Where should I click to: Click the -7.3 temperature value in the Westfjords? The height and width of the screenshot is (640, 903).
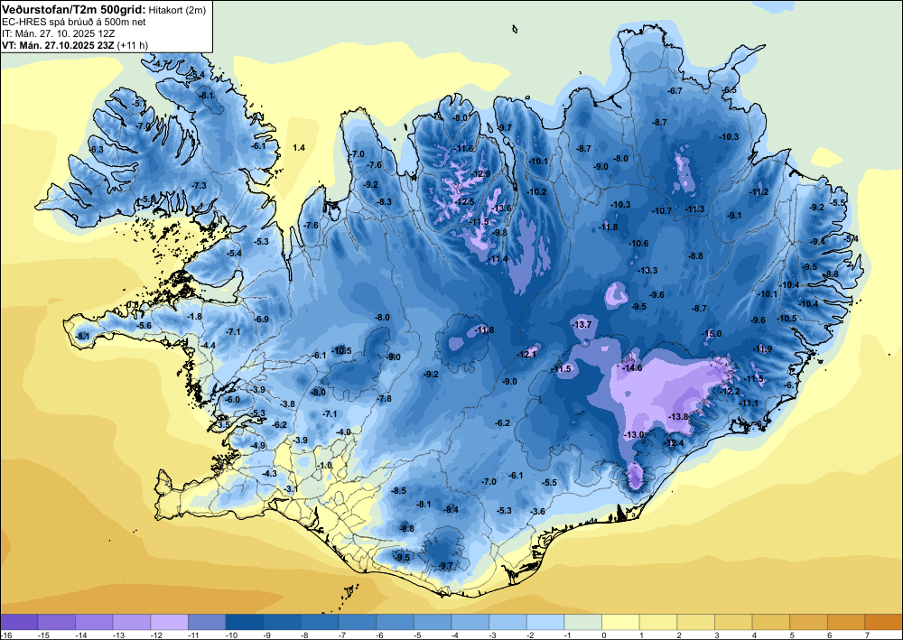click(199, 185)
